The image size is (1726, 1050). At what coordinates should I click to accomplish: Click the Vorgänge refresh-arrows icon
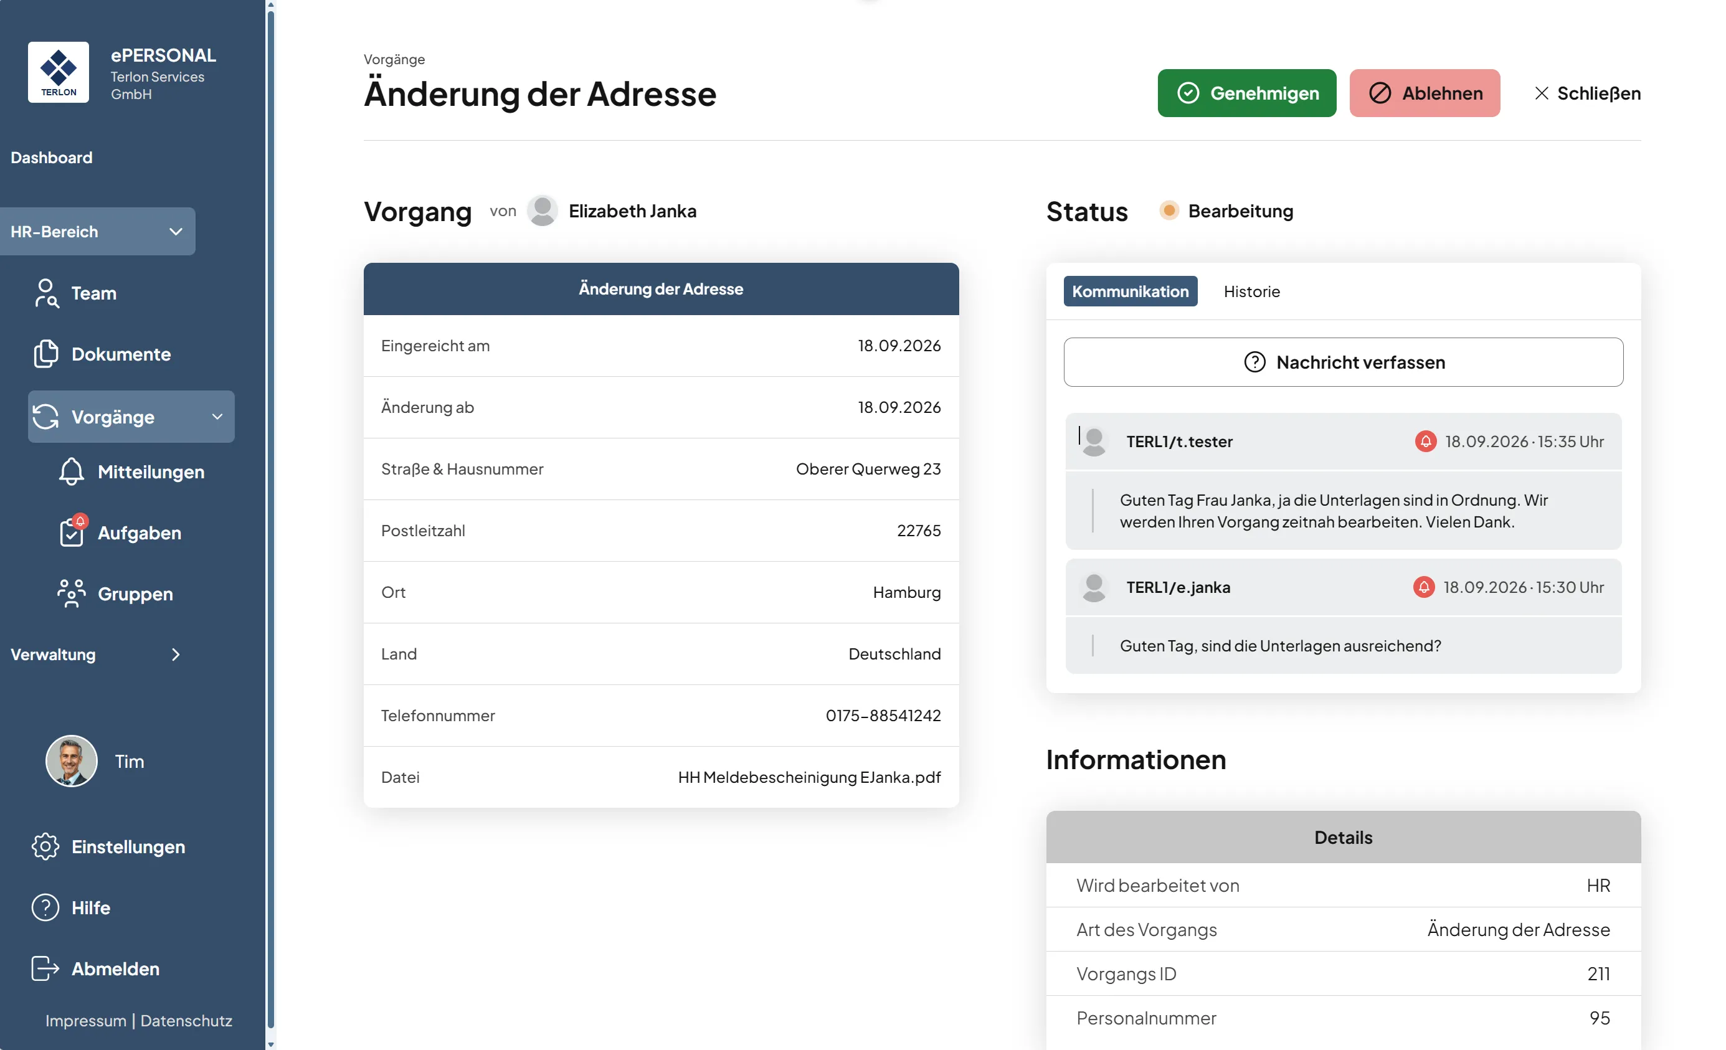click(45, 417)
